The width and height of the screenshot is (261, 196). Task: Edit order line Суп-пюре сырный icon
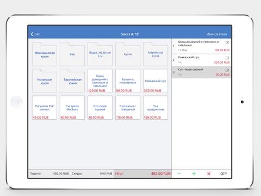(x=227, y=70)
